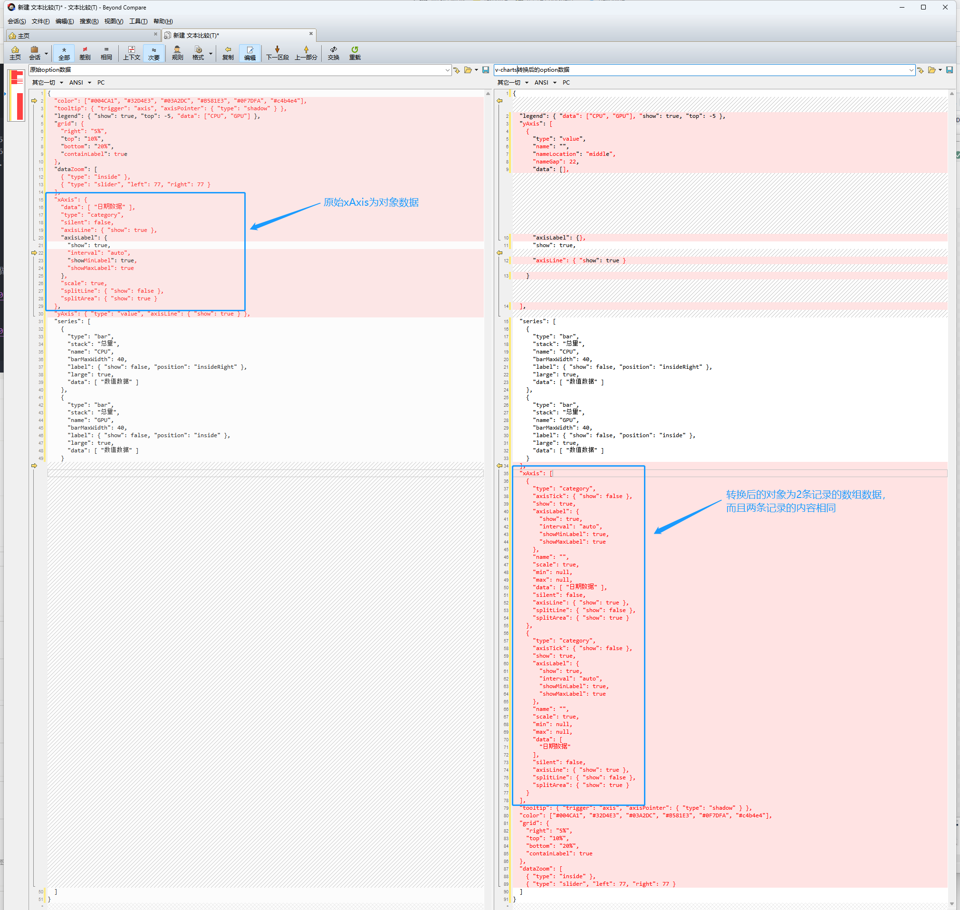Click the 主页 home toolbar icon

[15, 53]
